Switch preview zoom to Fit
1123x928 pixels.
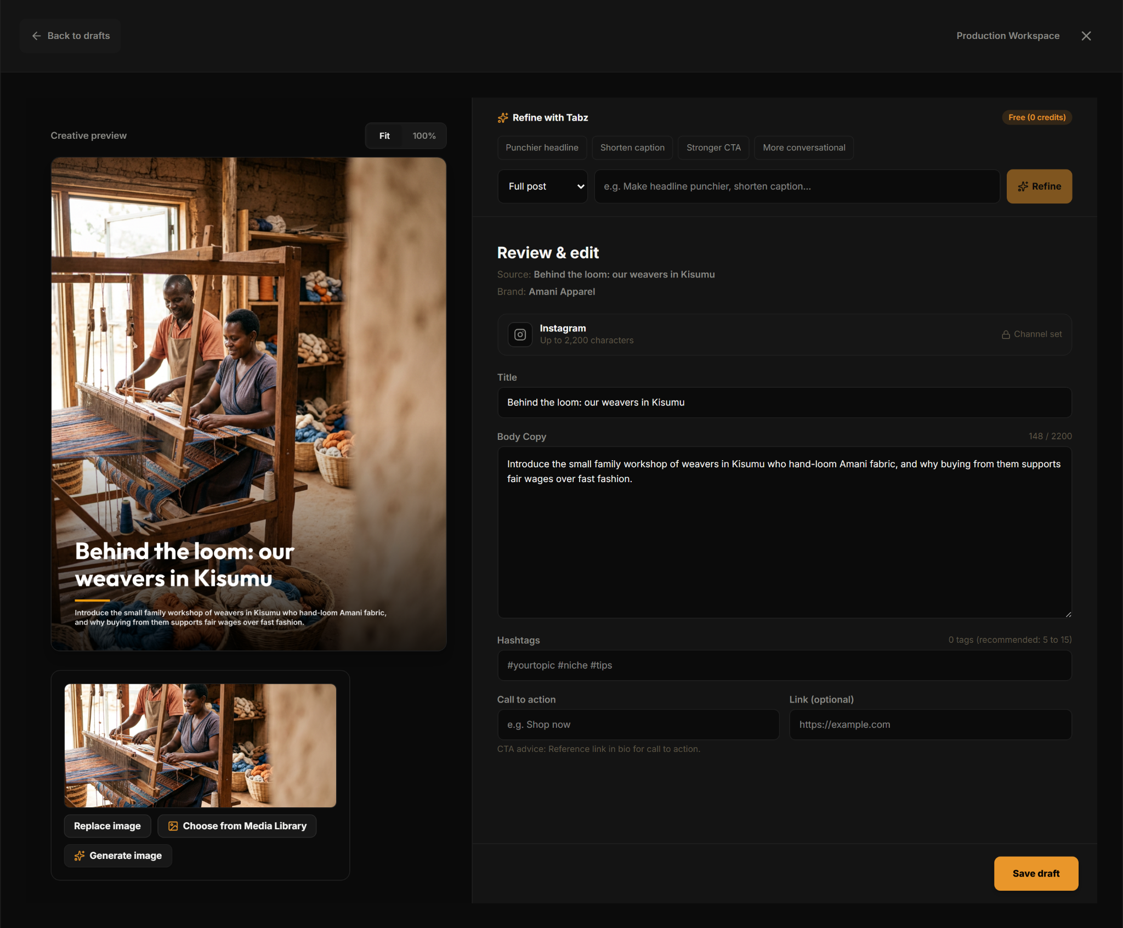[384, 135]
